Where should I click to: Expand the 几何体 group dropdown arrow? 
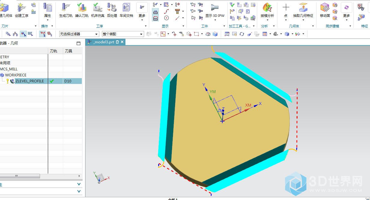(313, 26)
